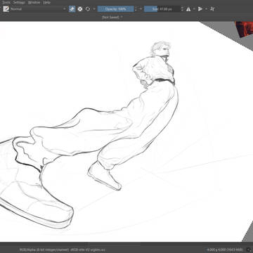This screenshot has height=253, width=253.
Task: Toggle eraser mode button
Action: click(72, 9)
